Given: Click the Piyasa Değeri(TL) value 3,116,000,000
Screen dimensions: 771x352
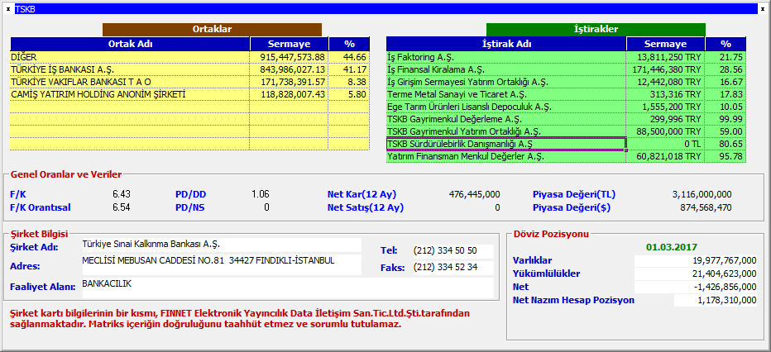Looking at the screenshot, I should point(702,194).
